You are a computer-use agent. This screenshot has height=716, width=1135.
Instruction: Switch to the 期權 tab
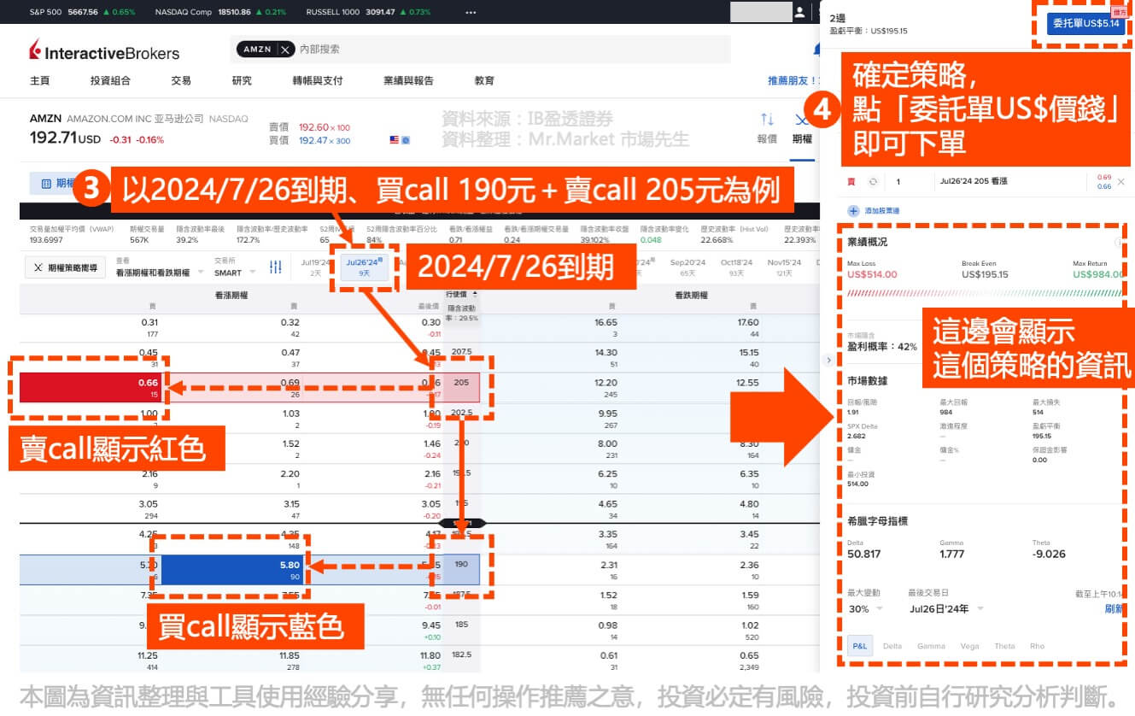tap(802, 138)
